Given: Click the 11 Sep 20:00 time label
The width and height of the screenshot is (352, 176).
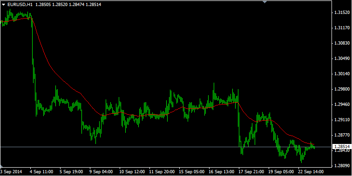Looking at the screenshot, I should (x=162, y=172).
